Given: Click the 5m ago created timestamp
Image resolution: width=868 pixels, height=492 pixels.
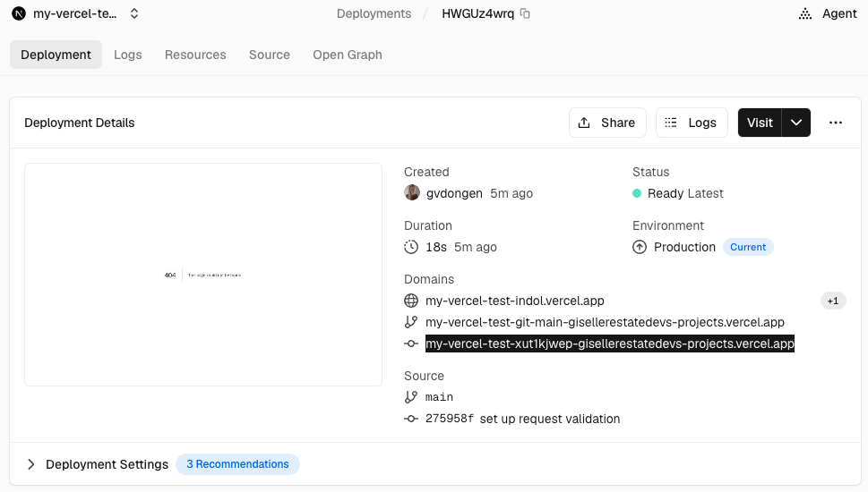Looking at the screenshot, I should [x=511, y=193].
